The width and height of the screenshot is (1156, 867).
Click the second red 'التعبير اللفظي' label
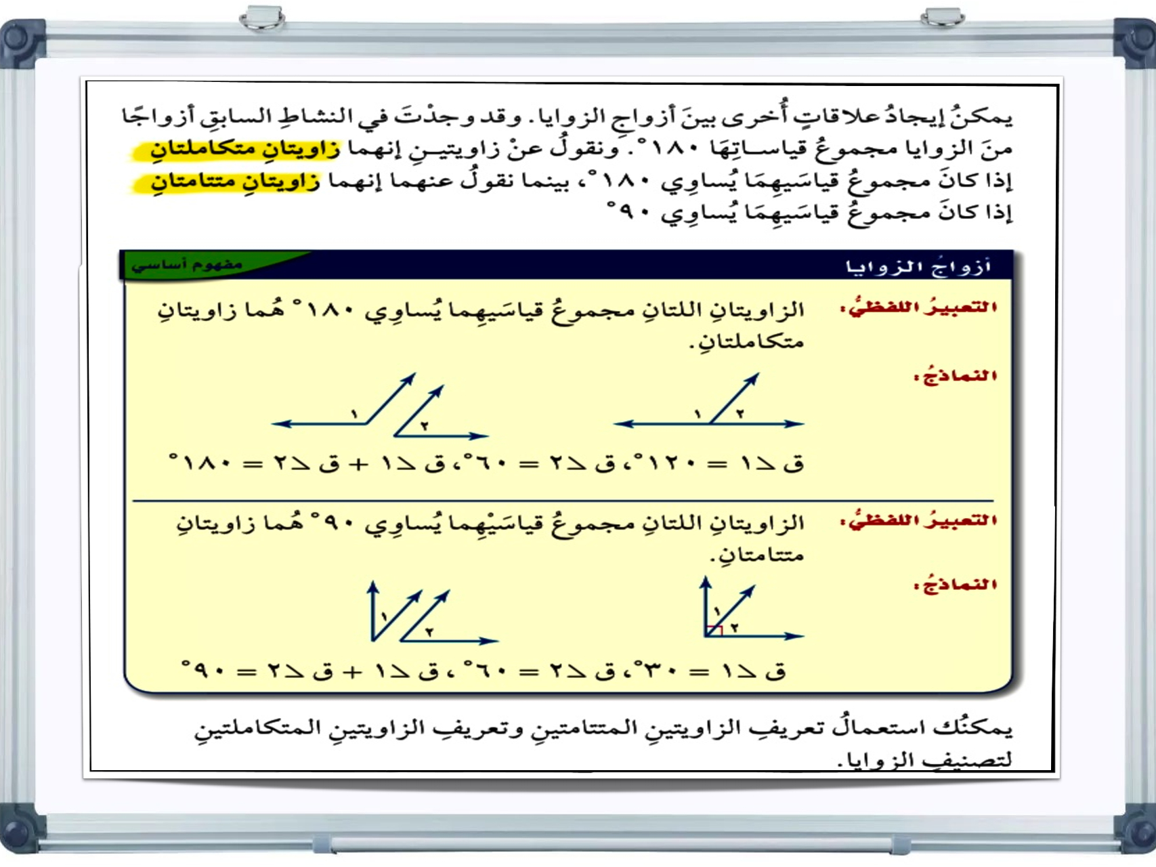(x=919, y=521)
